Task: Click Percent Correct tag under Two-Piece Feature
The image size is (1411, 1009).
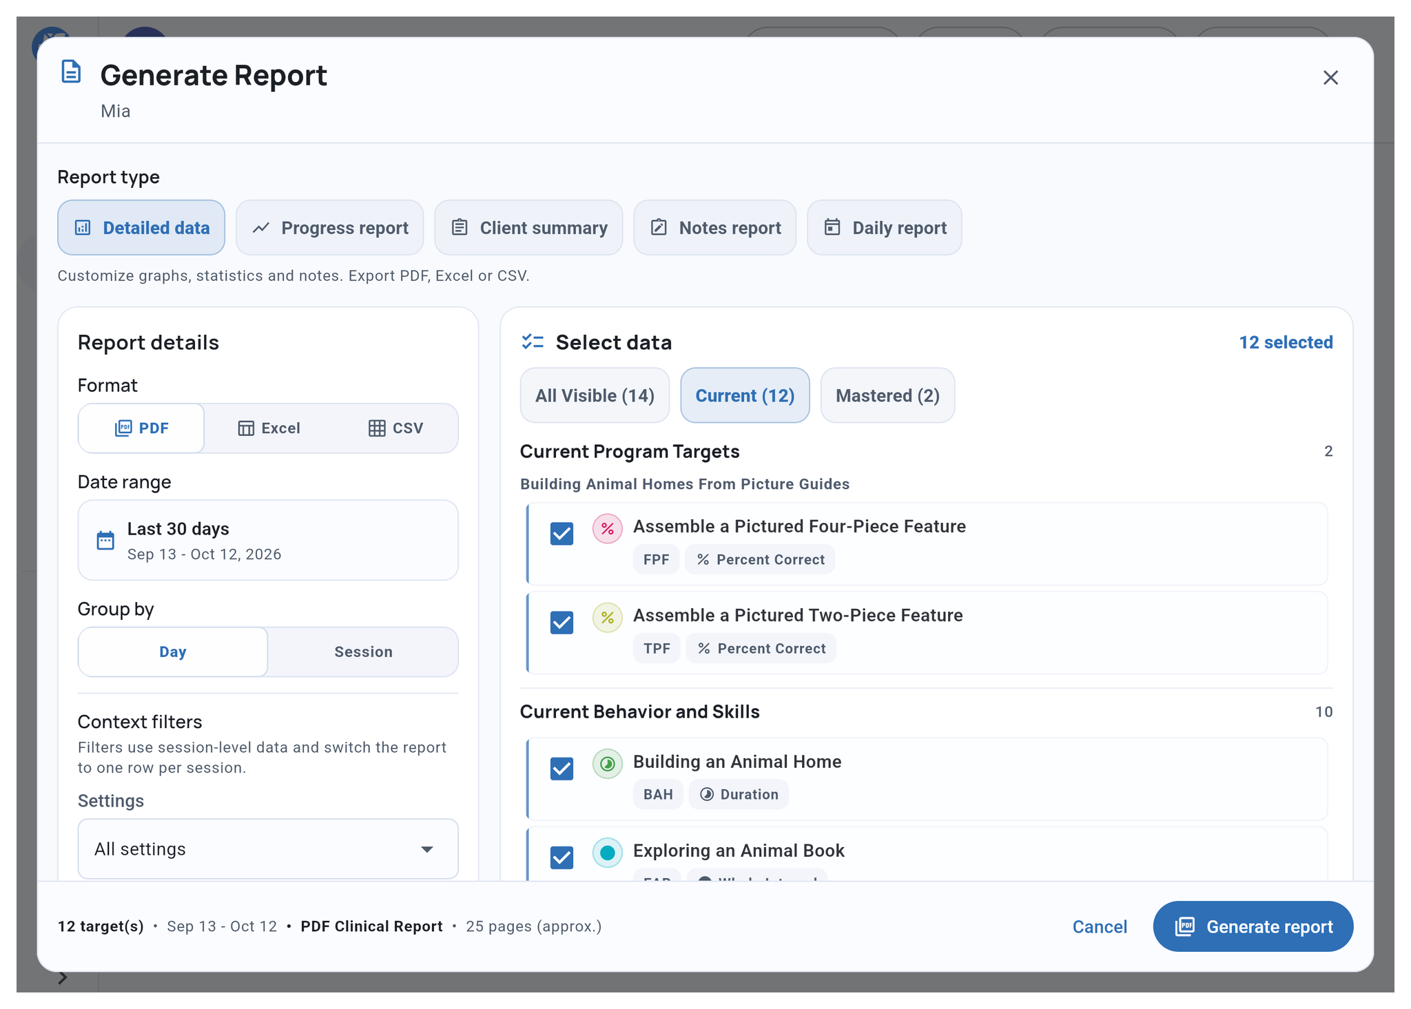Action: point(761,649)
